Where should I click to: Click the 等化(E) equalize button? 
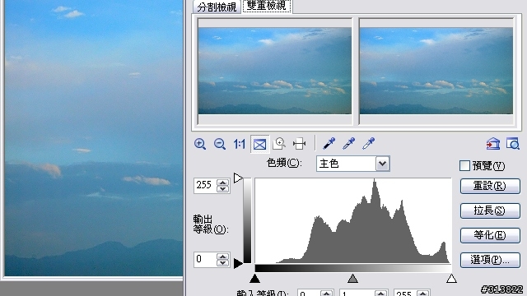tap(490, 235)
